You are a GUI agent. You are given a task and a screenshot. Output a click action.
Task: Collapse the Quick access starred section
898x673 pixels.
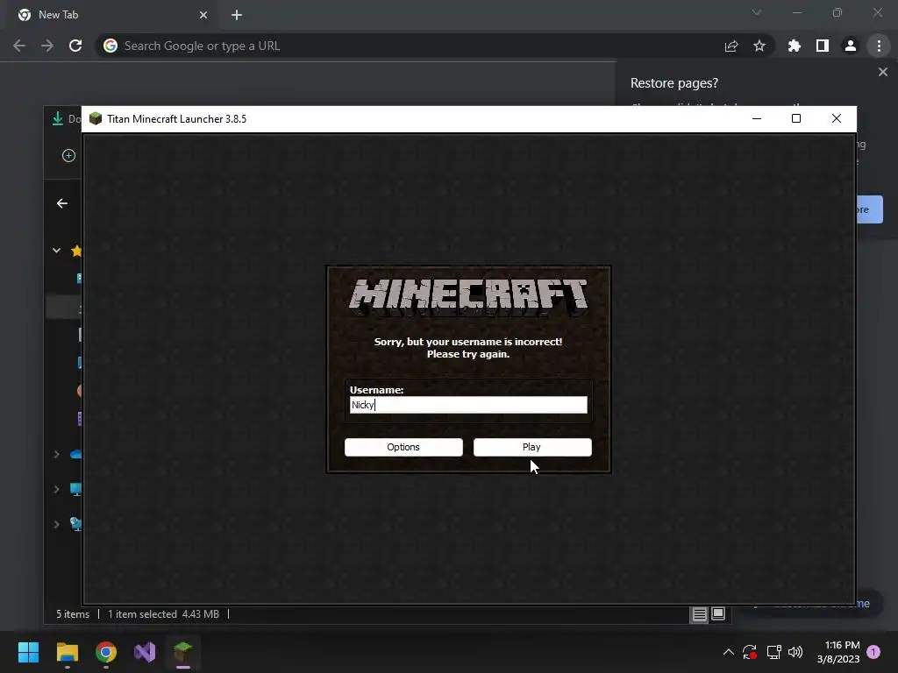coord(57,250)
